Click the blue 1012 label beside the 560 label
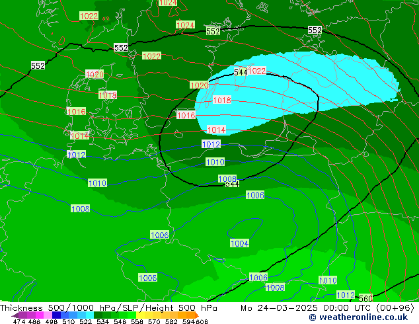Image resolution: width=419 pixels, height=324 pixels. point(346,295)
